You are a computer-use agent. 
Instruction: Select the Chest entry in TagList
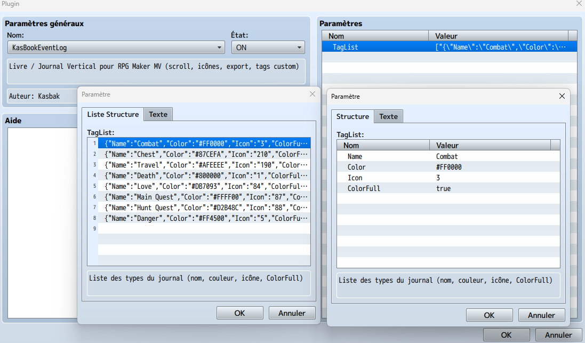[x=204, y=154]
